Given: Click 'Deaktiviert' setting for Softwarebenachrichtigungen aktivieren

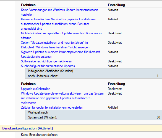Looking at the screenshot, I should 115,61.
